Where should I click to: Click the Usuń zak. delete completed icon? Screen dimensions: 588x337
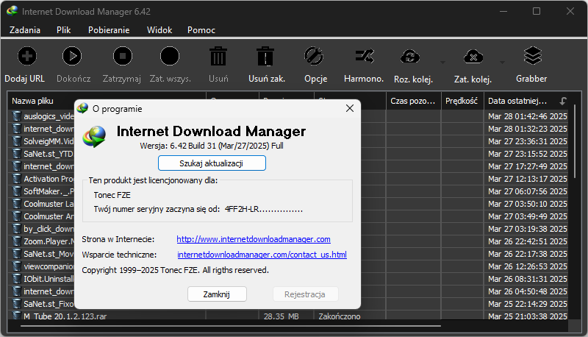(265, 57)
